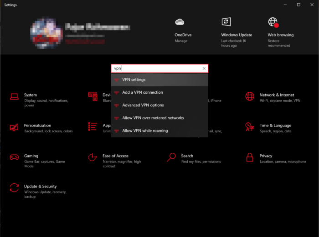Open the Privacy category label
This screenshot has height=237, width=319.
pyautogui.click(x=266, y=156)
